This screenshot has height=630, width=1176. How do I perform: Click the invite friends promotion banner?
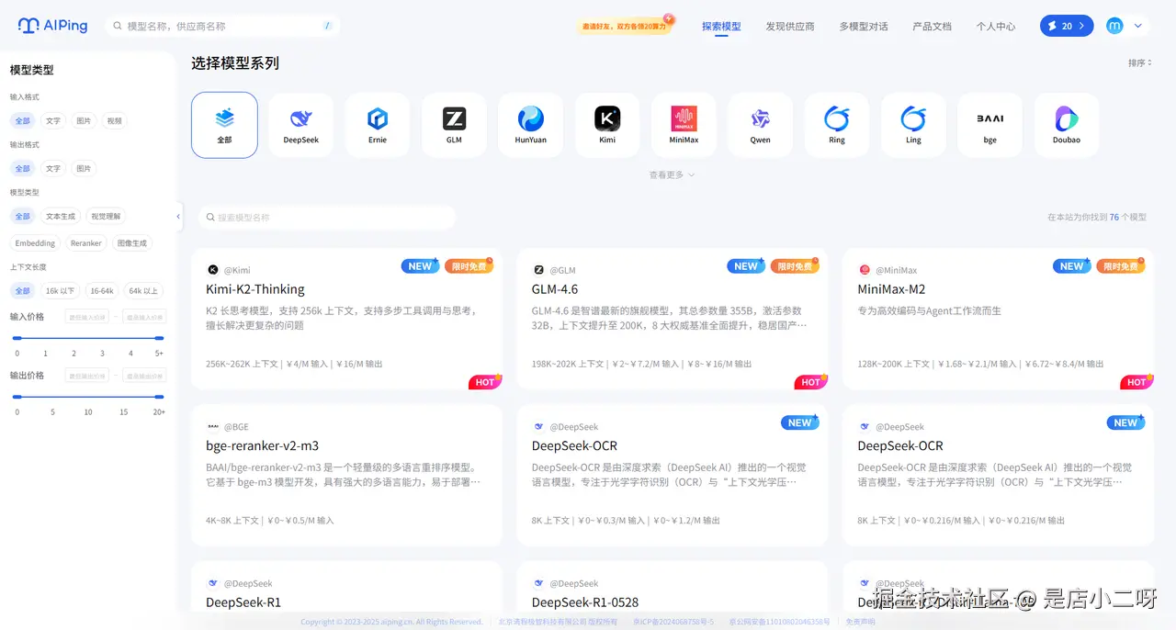626,26
